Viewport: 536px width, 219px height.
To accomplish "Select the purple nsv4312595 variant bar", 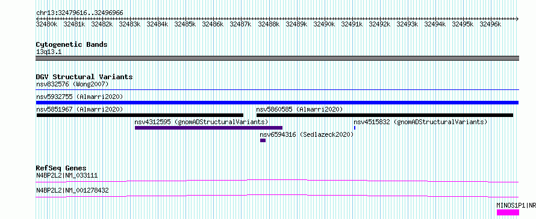I will [x=208, y=128].
